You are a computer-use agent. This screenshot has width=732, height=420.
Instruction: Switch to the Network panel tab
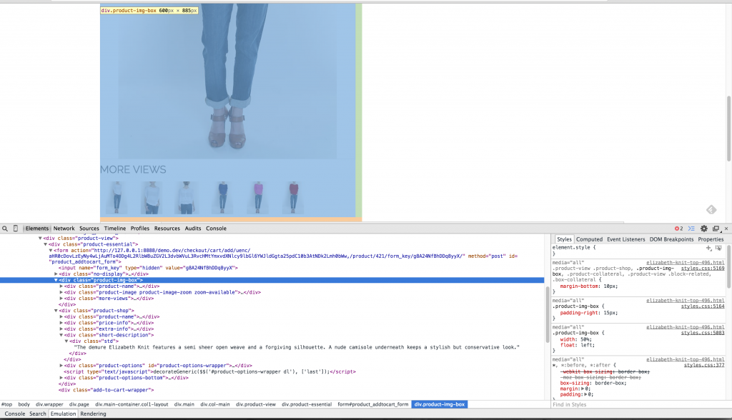(64, 229)
